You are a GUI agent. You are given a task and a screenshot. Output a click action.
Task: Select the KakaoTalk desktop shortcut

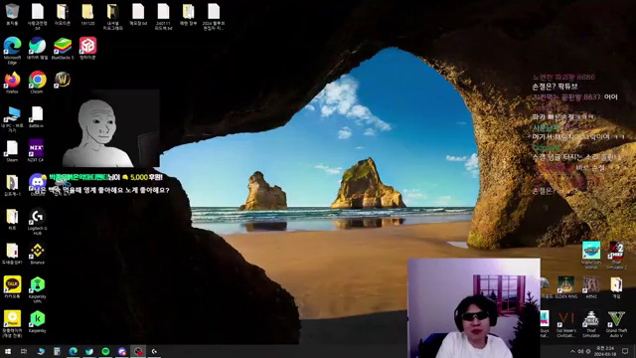coord(12,287)
